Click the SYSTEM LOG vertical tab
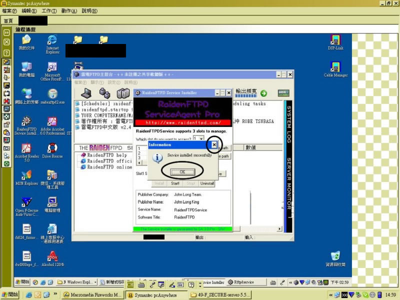The height and width of the screenshot is (300, 400). point(289,124)
